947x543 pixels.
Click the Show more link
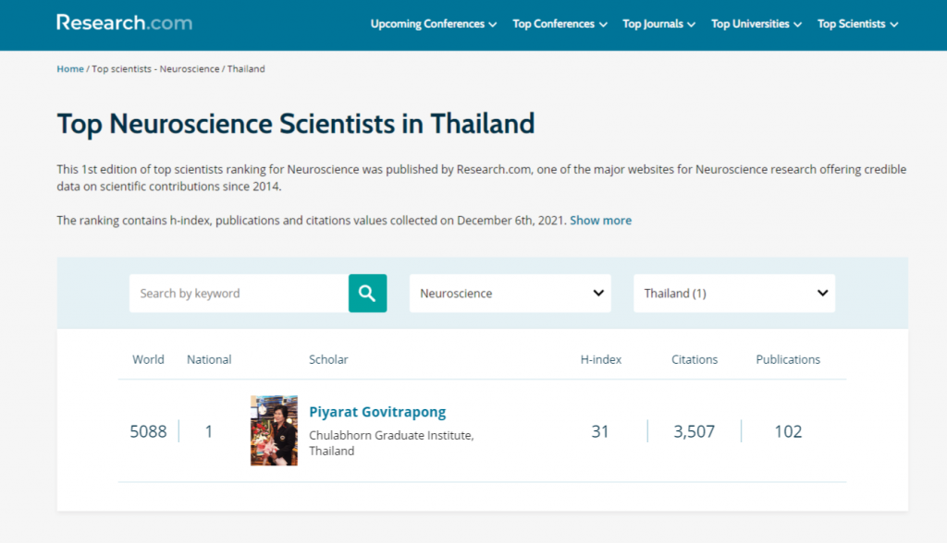coord(600,220)
